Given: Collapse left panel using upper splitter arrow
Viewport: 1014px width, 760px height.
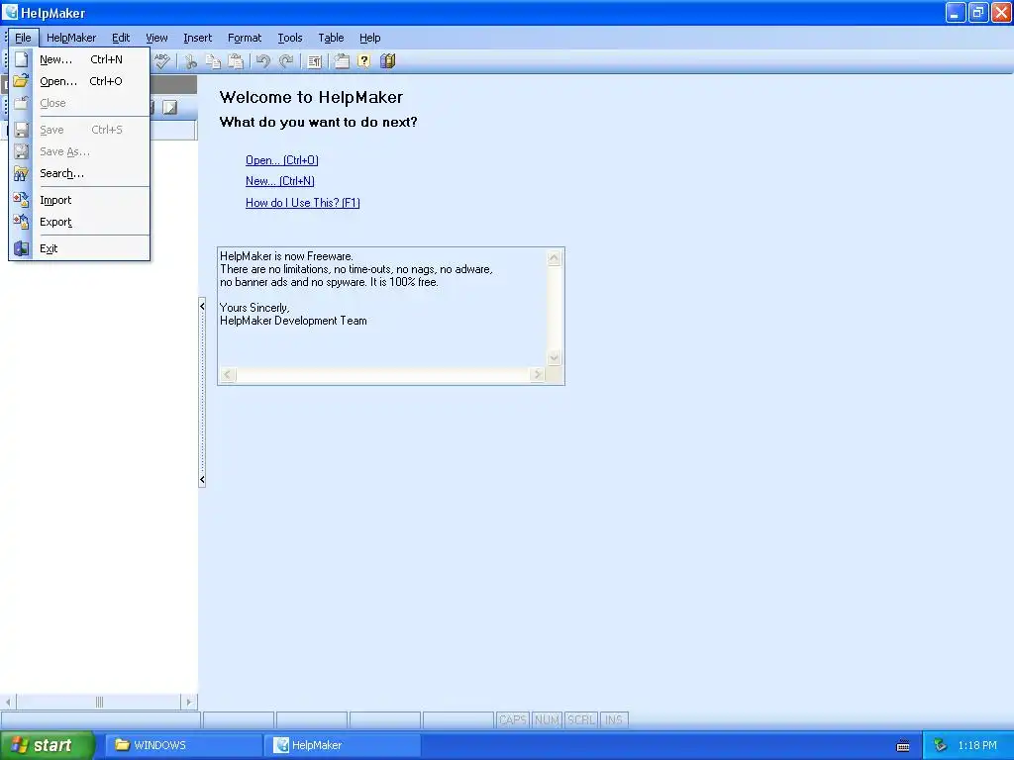Looking at the screenshot, I should [202, 307].
